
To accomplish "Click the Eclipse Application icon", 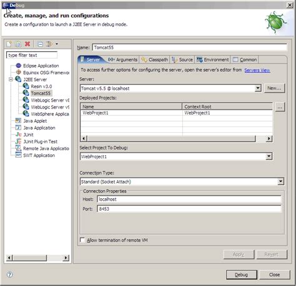I will [19, 65].
